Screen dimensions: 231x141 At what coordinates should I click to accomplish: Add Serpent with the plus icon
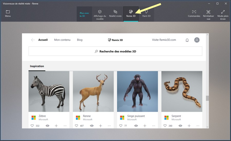pyautogui.click(x=189, y=126)
